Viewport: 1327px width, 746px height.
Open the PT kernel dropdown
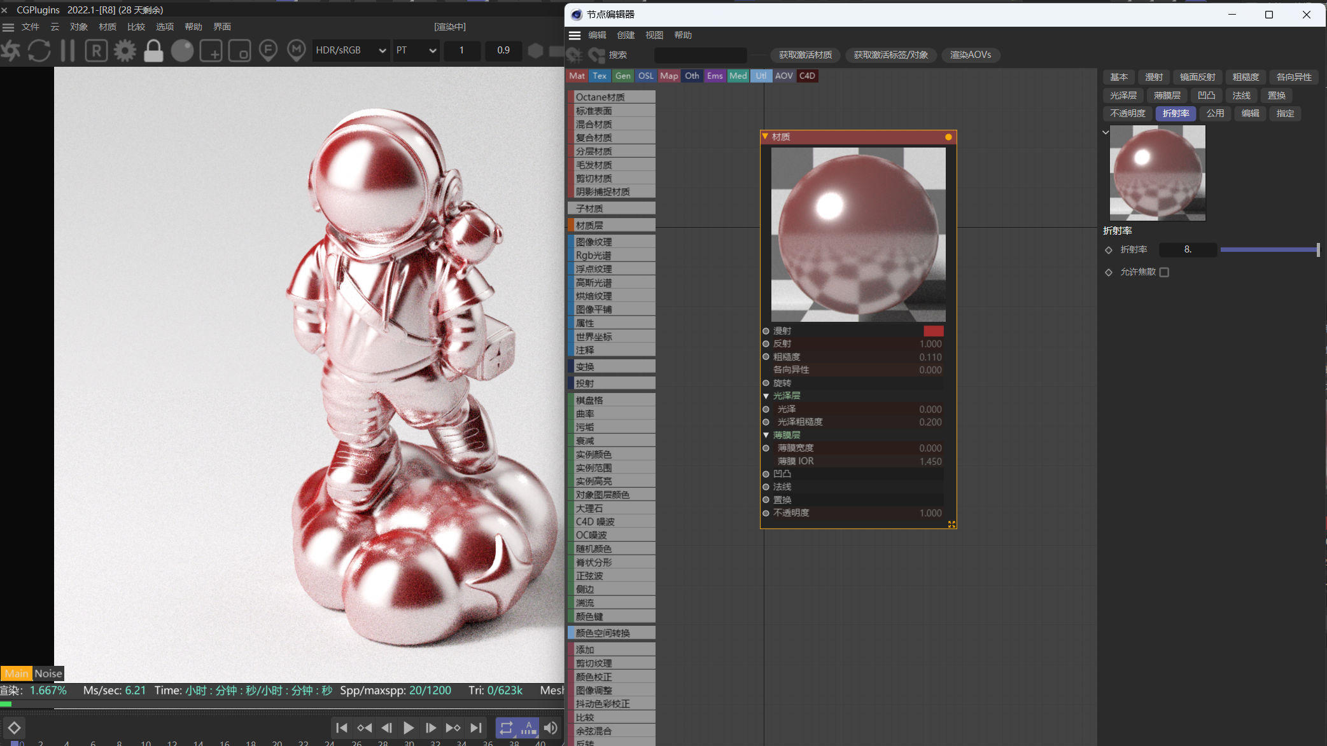[416, 50]
